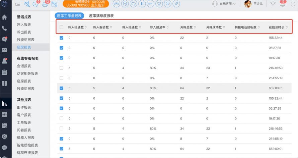Sort by 转接电话接听数 column arrows

click(x=259, y=27)
